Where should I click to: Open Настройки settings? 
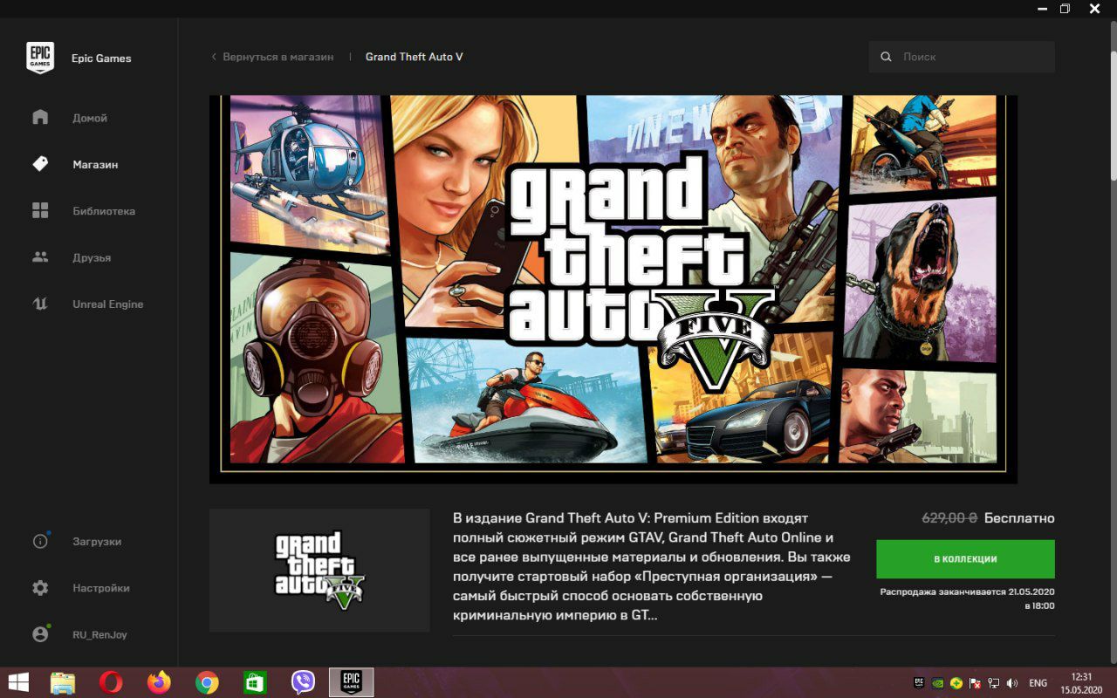[100, 588]
